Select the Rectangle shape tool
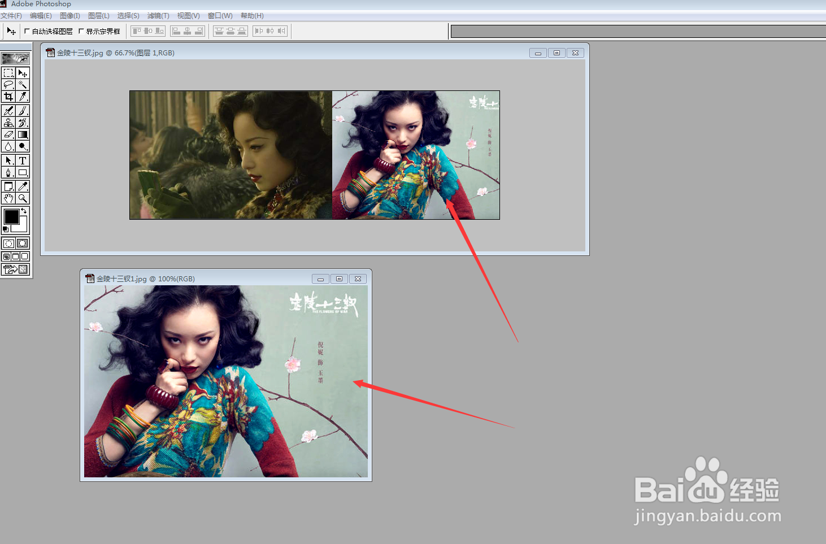 [x=23, y=172]
